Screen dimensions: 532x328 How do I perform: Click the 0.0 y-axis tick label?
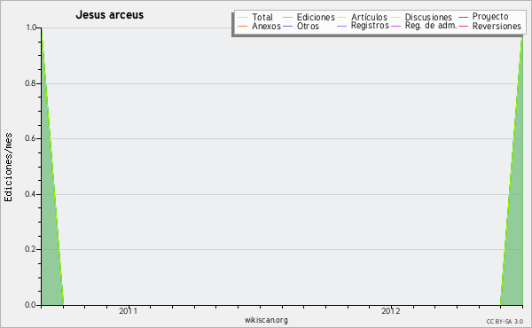click(30, 305)
